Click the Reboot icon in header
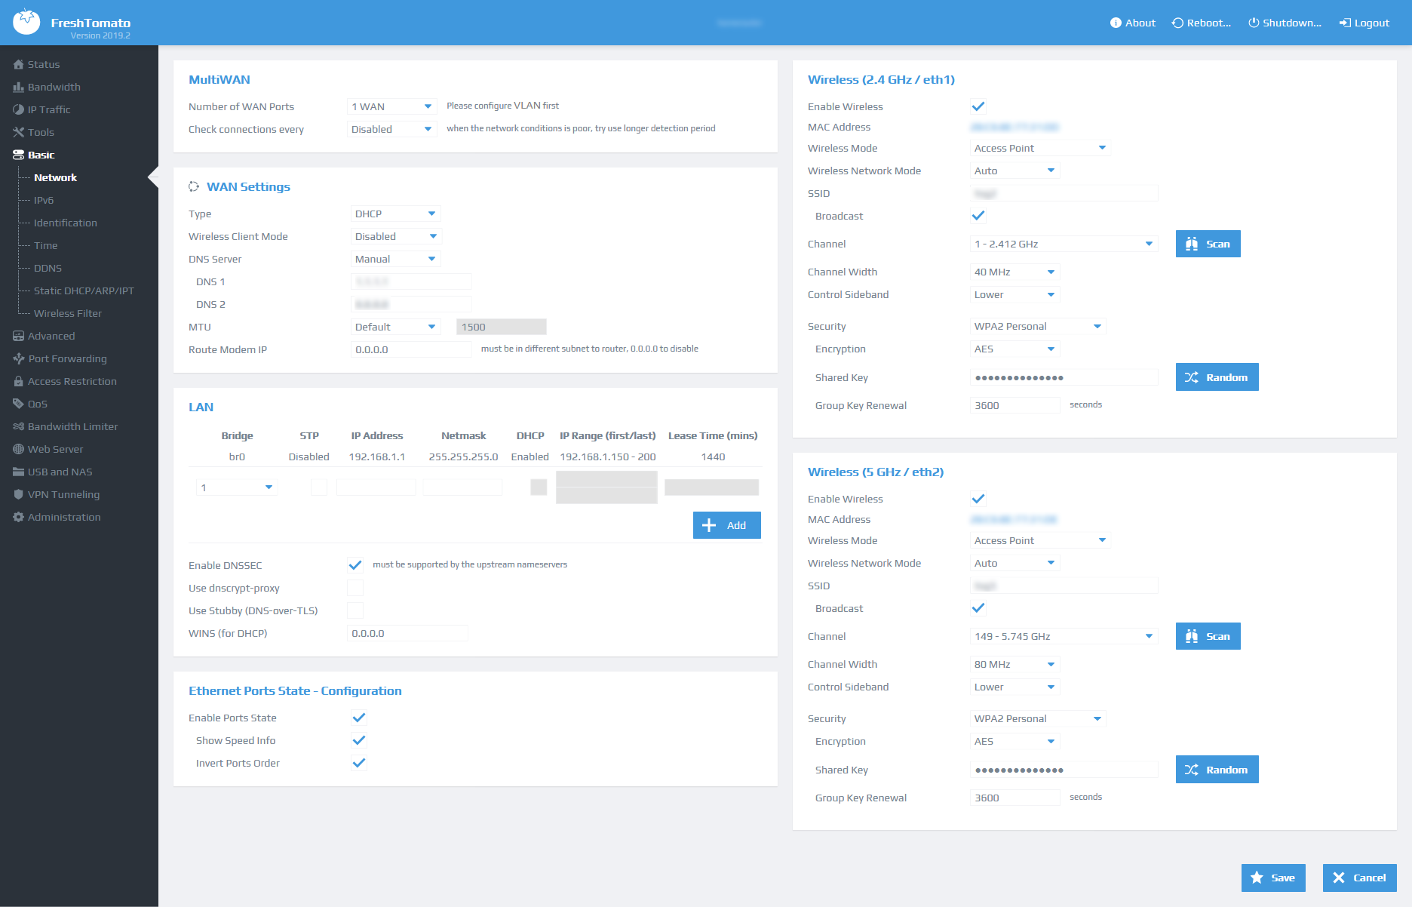The width and height of the screenshot is (1412, 907). tap(1177, 23)
